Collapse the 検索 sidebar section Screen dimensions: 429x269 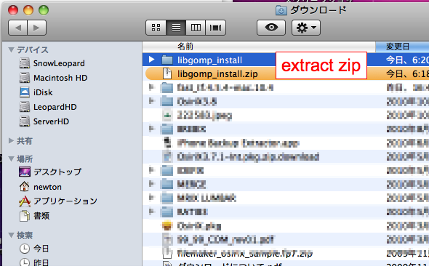[11, 235]
